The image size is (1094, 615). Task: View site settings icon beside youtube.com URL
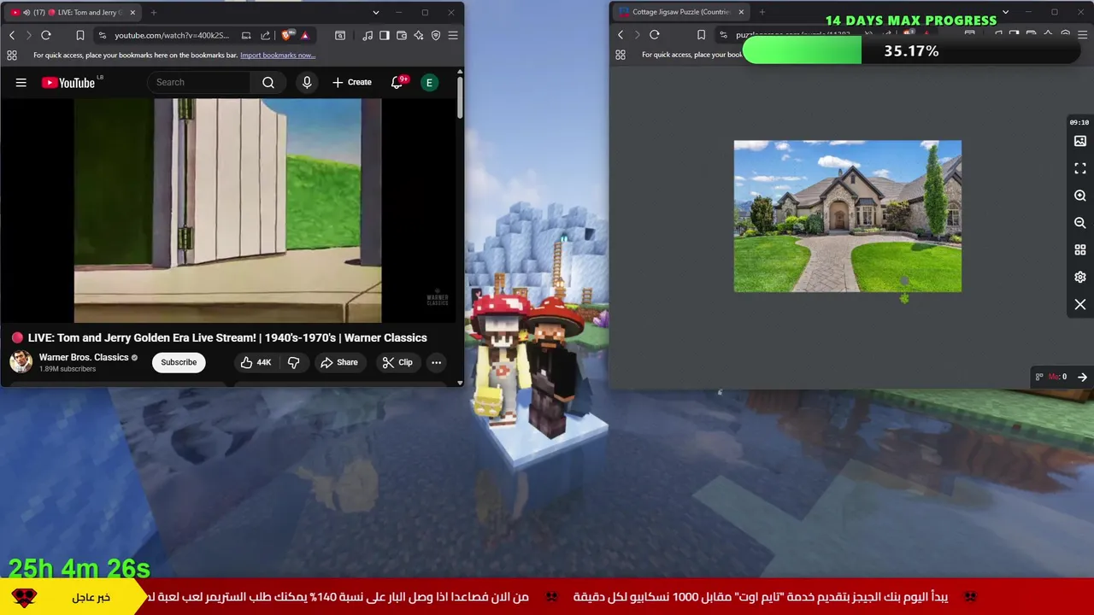(x=103, y=35)
